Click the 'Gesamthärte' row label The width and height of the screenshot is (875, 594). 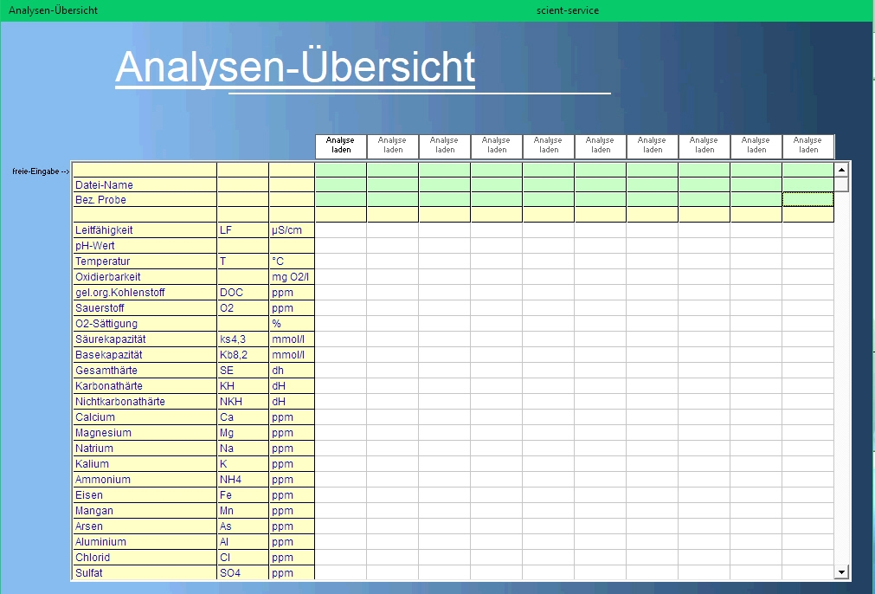coord(145,371)
